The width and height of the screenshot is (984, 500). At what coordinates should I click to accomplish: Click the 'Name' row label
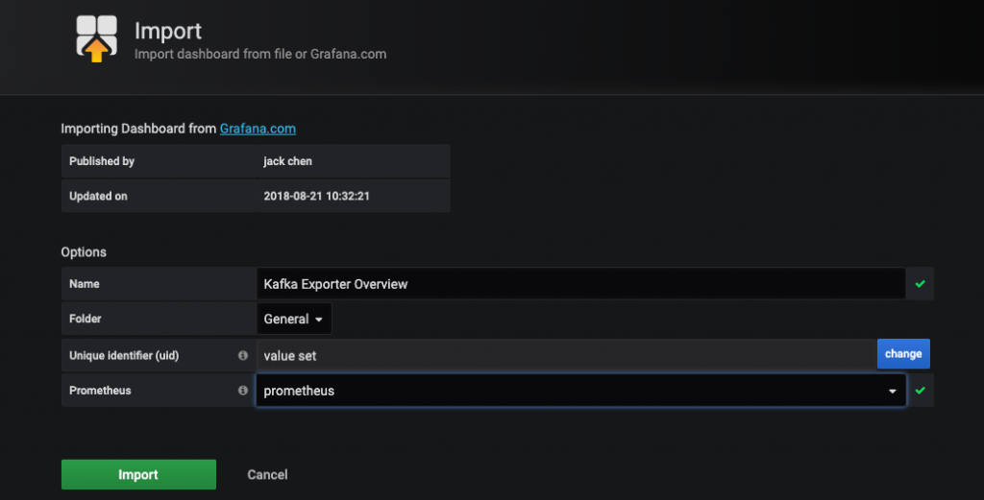(x=85, y=284)
